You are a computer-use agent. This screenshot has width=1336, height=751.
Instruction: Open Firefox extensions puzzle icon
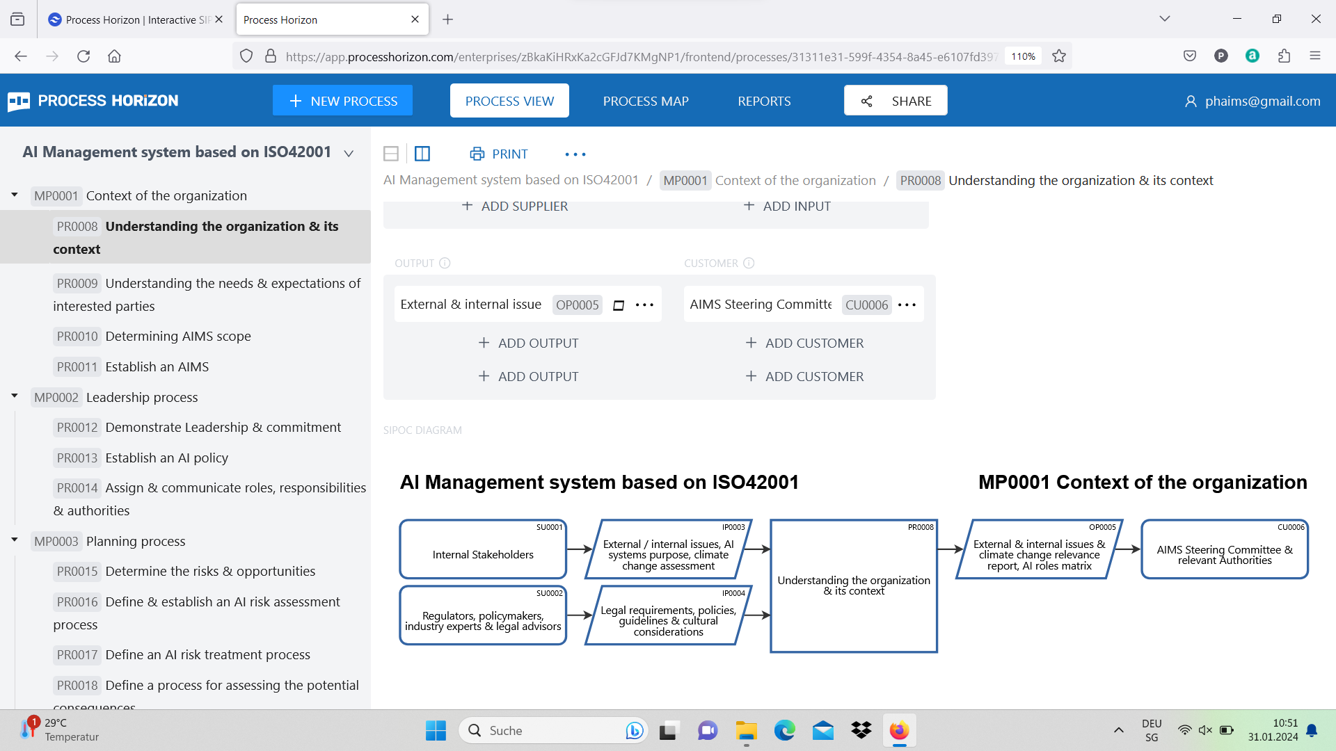(1284, 56)
